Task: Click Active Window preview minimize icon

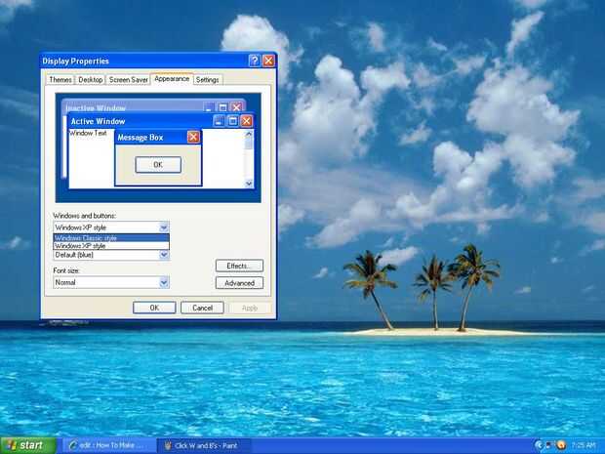Action: [219, 121]
